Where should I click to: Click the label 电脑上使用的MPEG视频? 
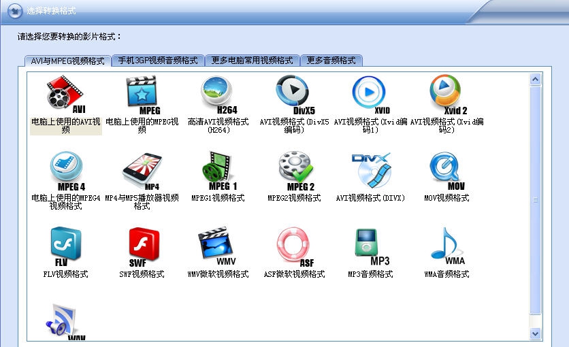click(x=142, y=125)
